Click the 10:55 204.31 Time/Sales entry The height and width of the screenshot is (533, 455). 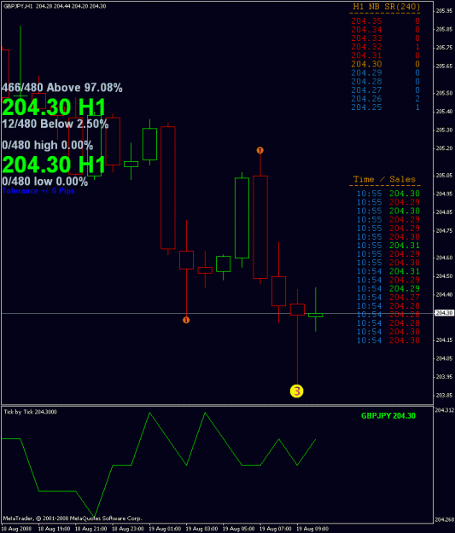point(388,246)
